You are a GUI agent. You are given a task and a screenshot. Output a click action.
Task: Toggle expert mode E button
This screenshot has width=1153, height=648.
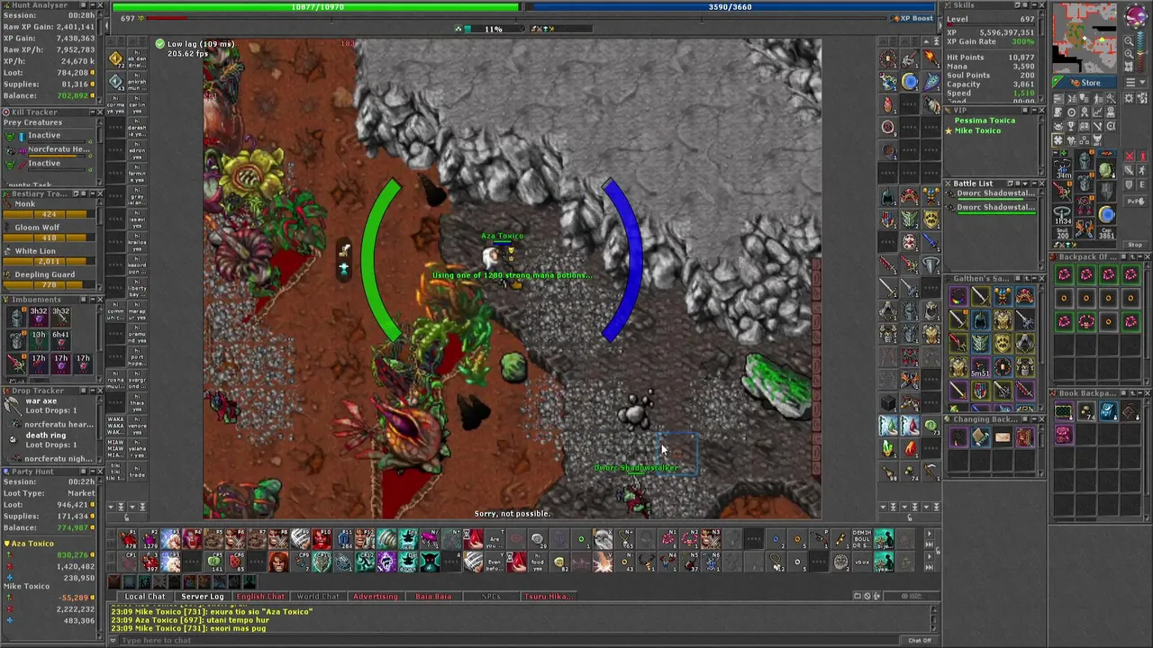[x=1142, y=184]
